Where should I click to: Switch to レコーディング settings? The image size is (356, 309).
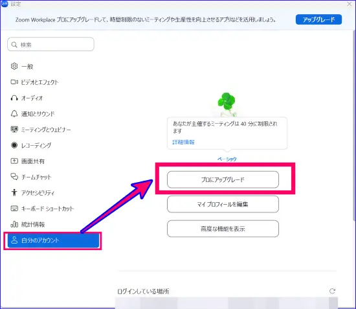point(53,145)
